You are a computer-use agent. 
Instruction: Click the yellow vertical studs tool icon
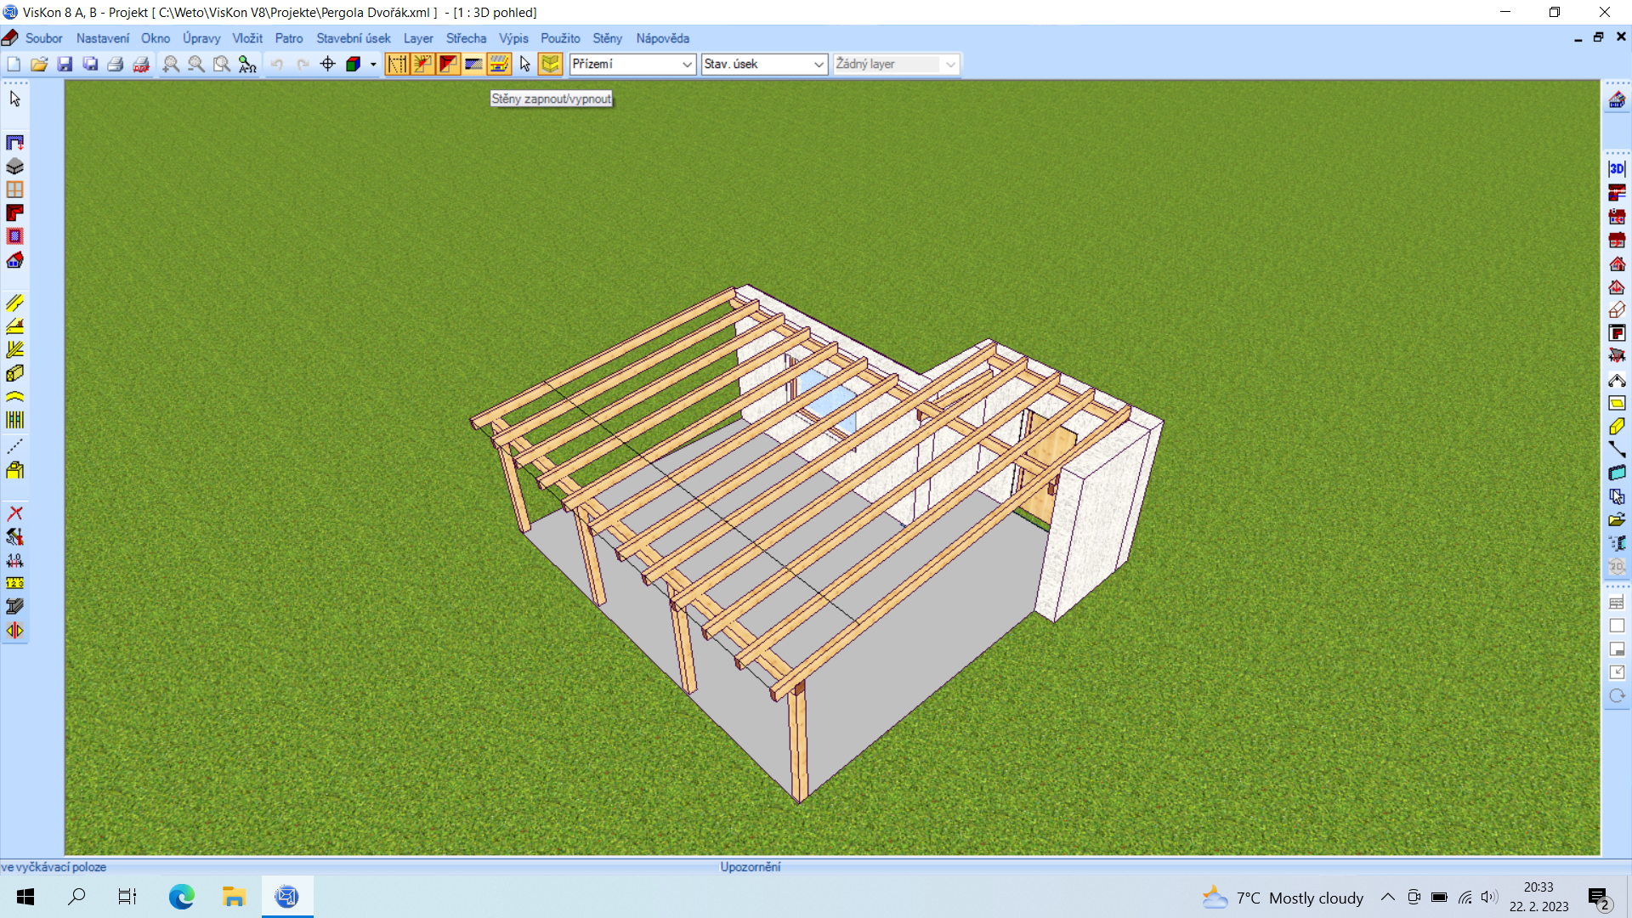coord(14,420)
